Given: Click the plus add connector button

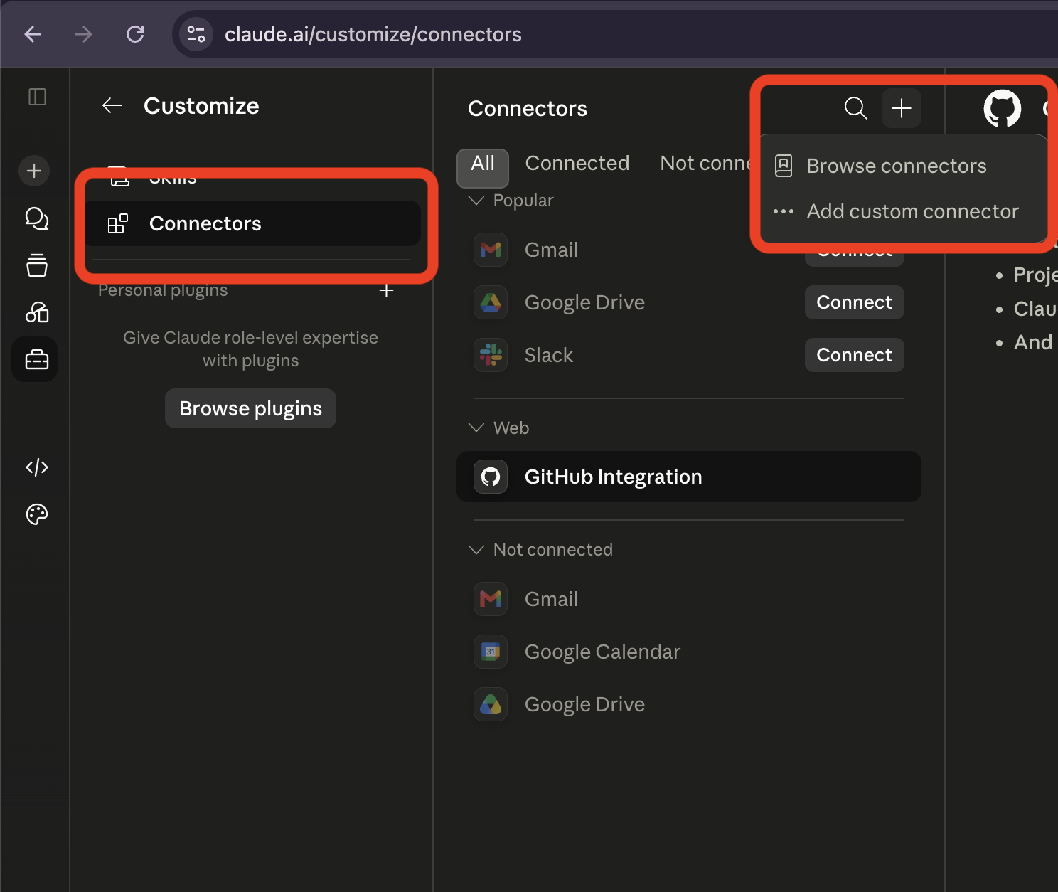Looking at the screenshot, I should 902,108.
